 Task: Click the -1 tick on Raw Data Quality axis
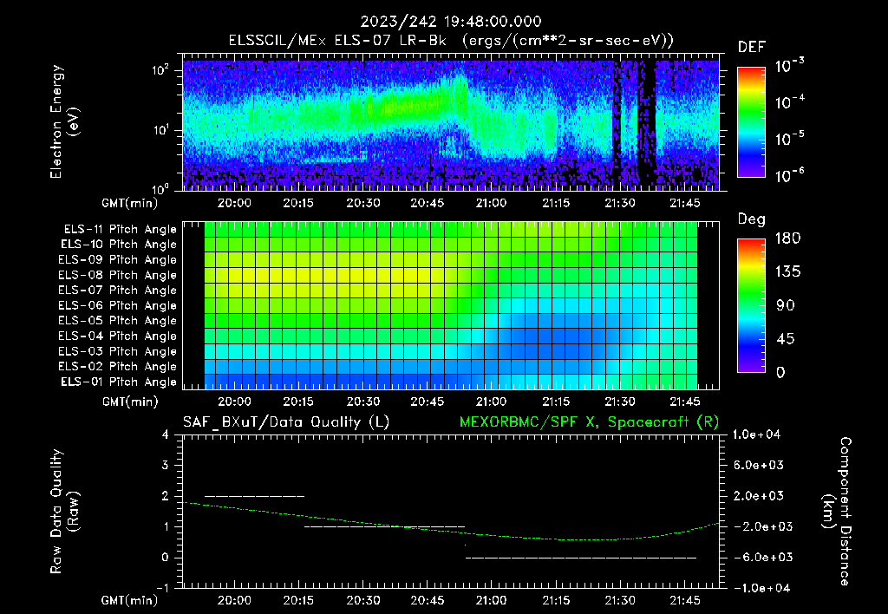(x=163, y=588)
